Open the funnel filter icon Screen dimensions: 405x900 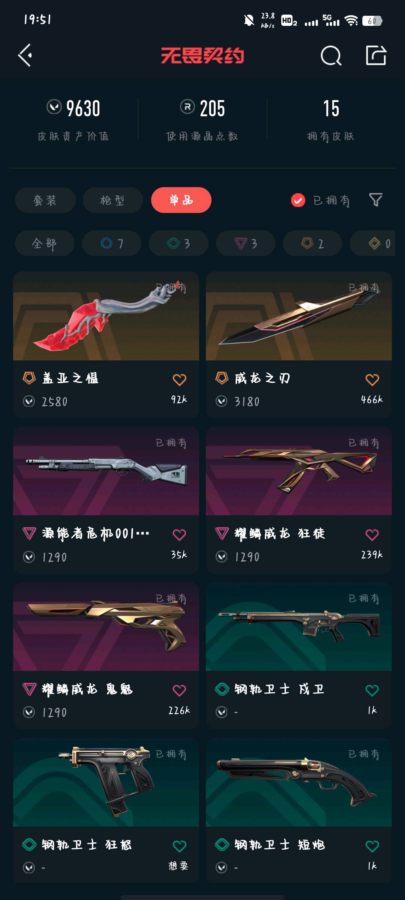[x=376, y=200]
